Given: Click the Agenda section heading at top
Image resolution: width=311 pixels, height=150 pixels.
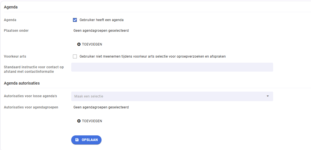Looking at the screenshot, I should click(11, 7).
